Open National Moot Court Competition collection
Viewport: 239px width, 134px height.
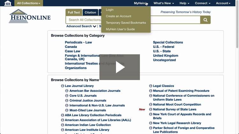point(177,104)
